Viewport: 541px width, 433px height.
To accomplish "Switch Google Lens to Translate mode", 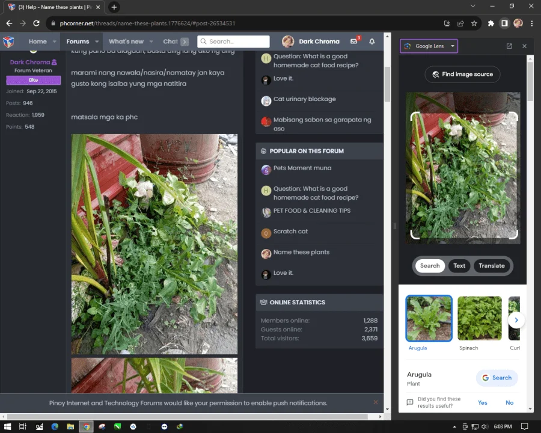I will point(492,266).
